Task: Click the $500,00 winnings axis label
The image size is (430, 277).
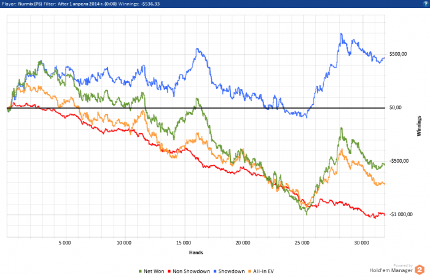Action: tap(398, 54)
